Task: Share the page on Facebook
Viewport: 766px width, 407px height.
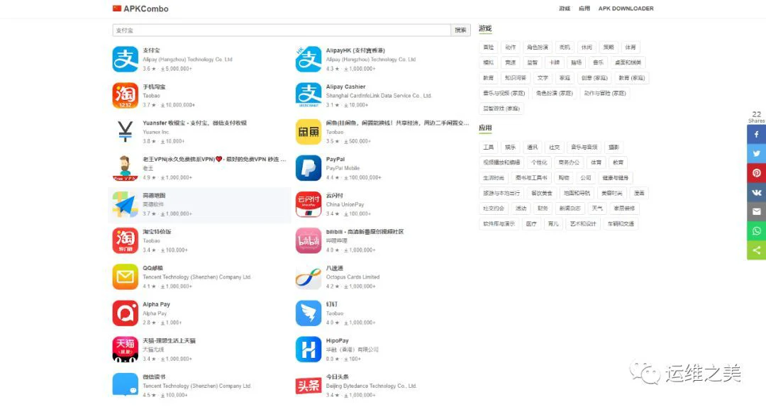Action: [x=756, y=134]
